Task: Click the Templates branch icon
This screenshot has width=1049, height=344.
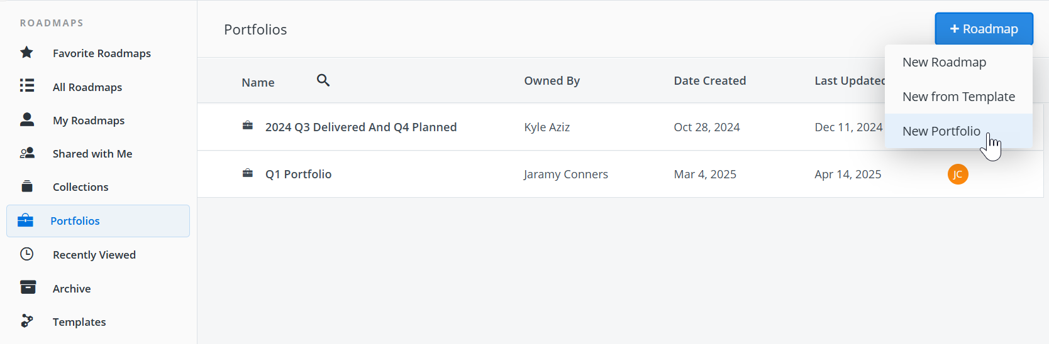Action: click(x=26, y=321)
